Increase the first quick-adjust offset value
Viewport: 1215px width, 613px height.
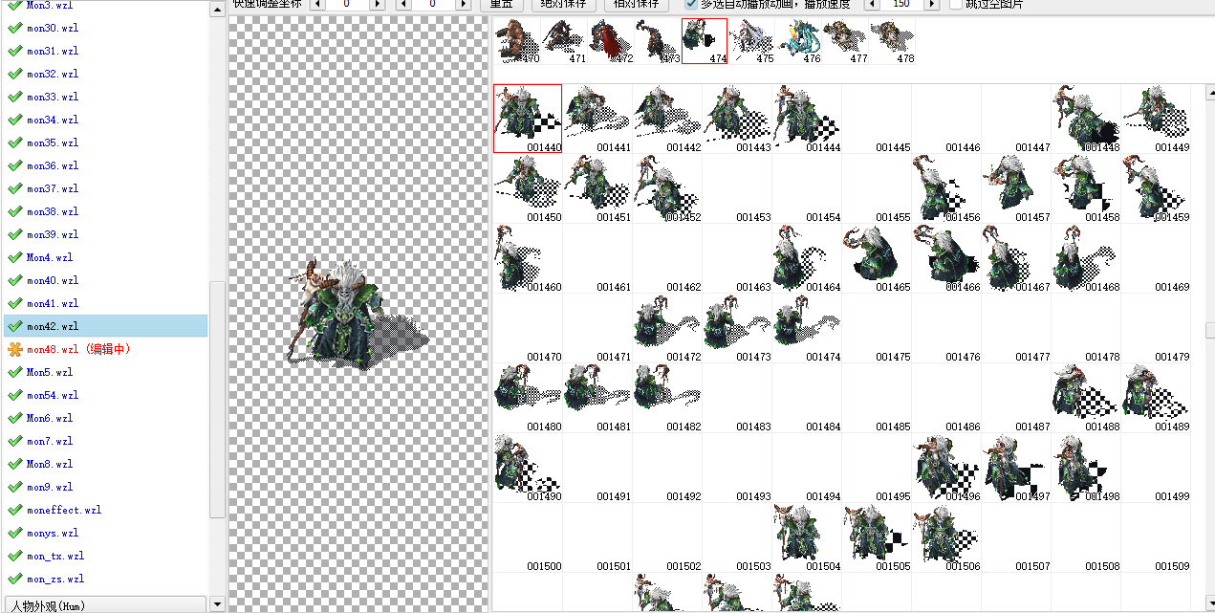tap(378, 4)
